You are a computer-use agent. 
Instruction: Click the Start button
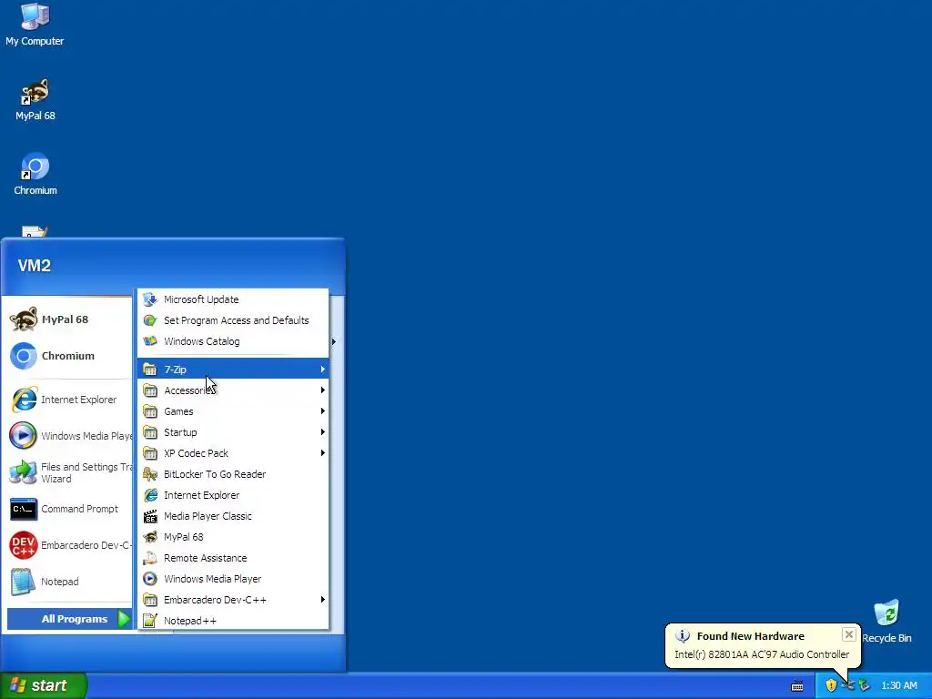pyautogui.click(x=44, y=685)
